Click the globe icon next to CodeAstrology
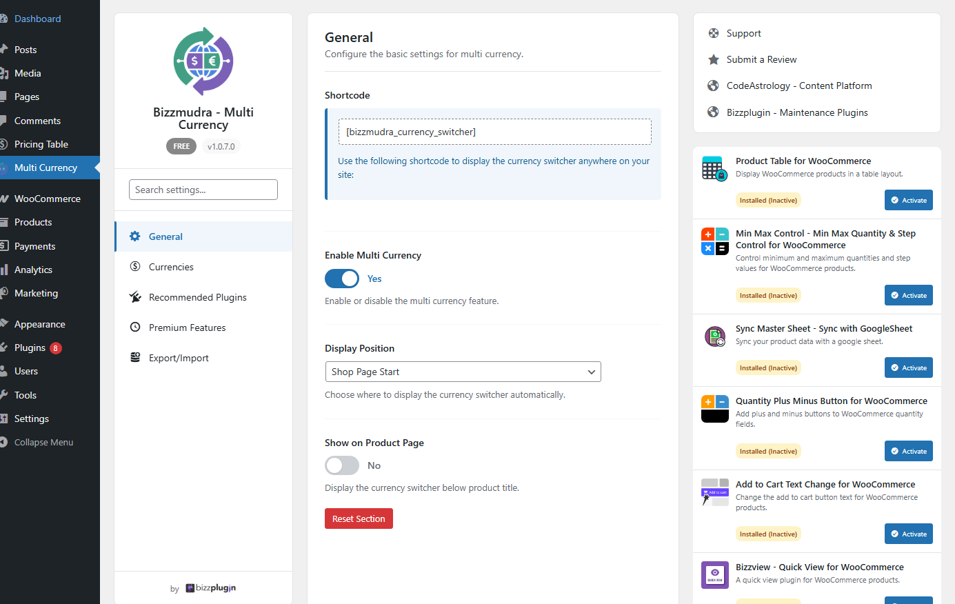The image size is (955, 604). (714, 85)
